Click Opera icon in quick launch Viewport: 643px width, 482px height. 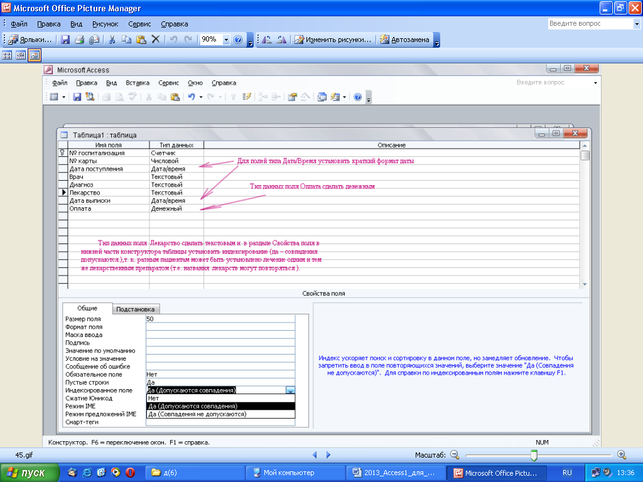(130, 473)
